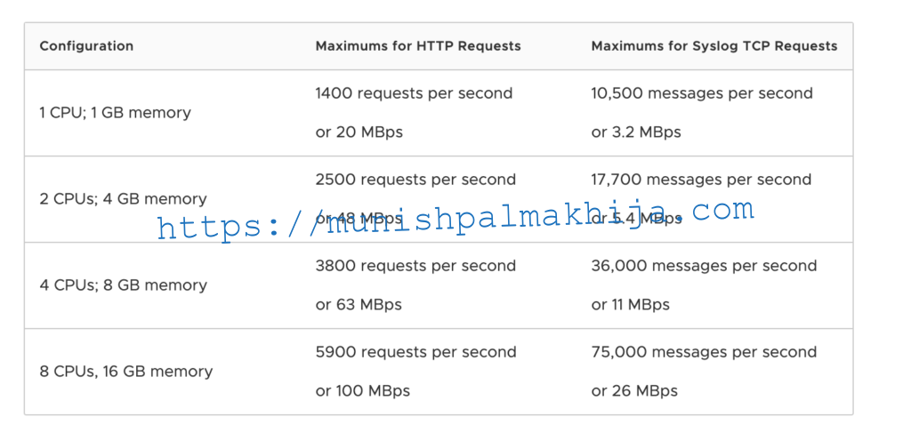Image resolution: width=911 pixels, height=441 pixels.
Task: Click the 75,000 messages per second text
Action: [x=705, y=352]
